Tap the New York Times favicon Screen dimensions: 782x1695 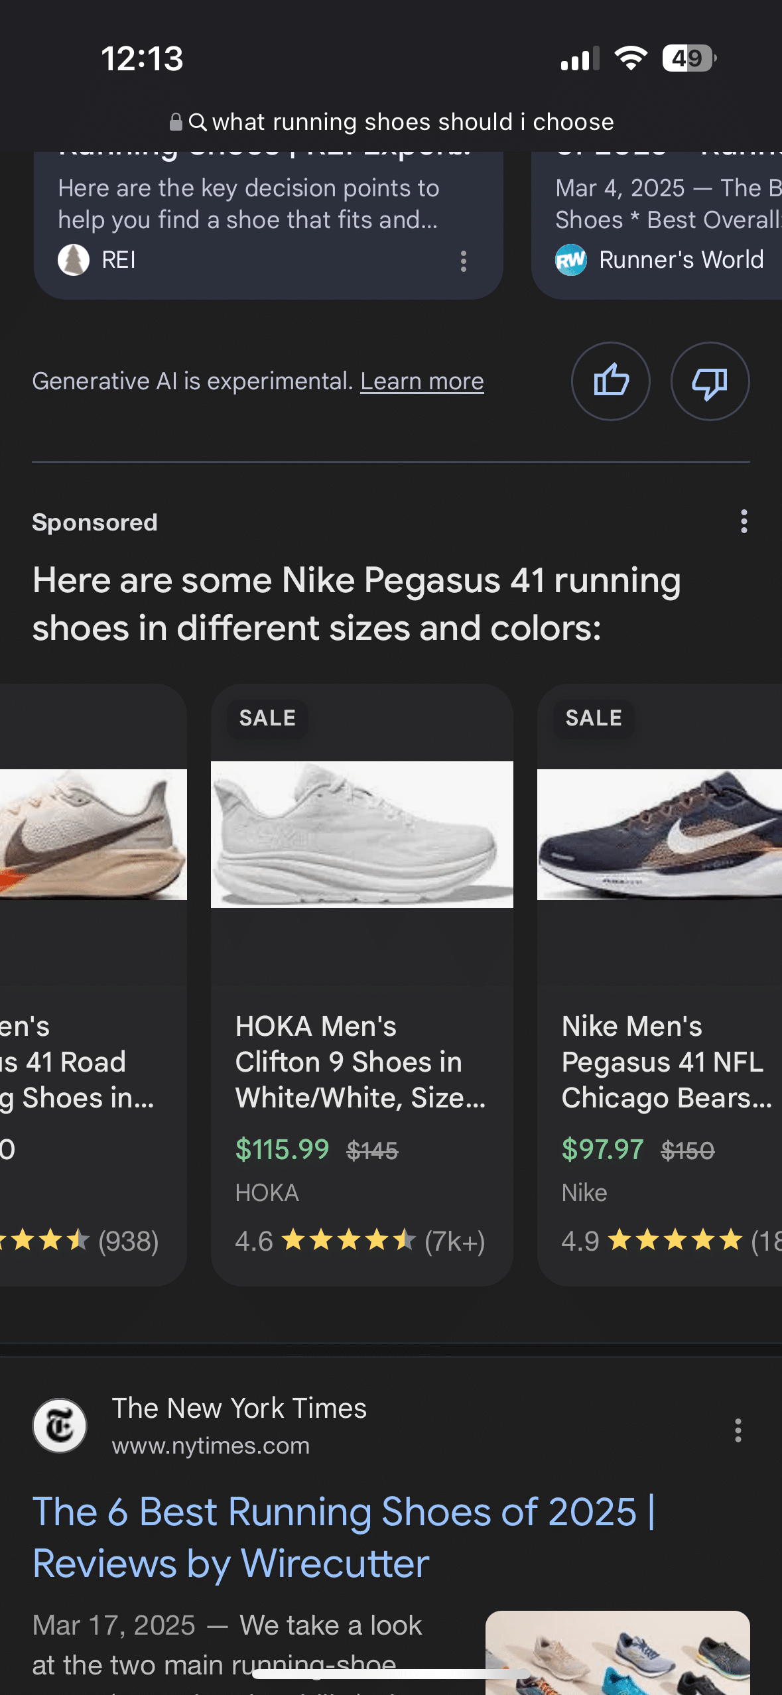point(60,1426)
